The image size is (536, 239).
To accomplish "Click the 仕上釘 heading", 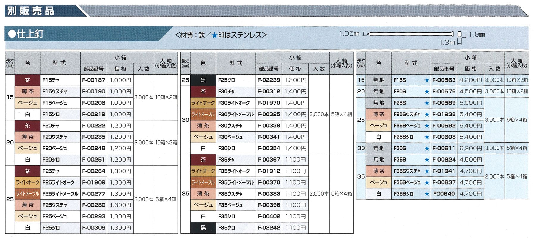I will (26, 34).
